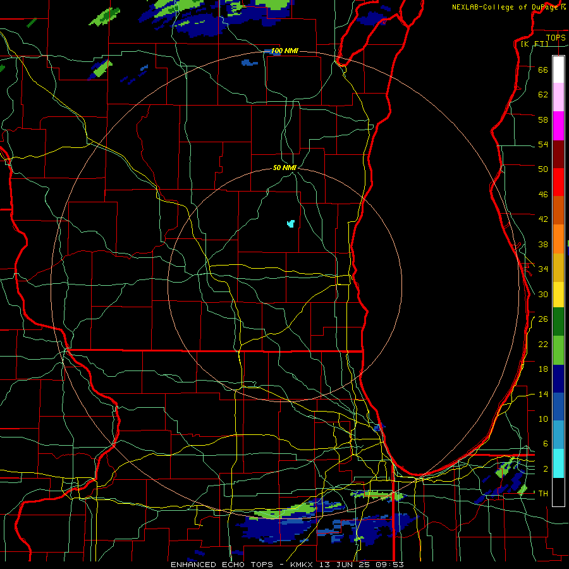This screenshot has height=569, width=569.
Task: Click the "26" legend value
Action: [x=543, y=319]
